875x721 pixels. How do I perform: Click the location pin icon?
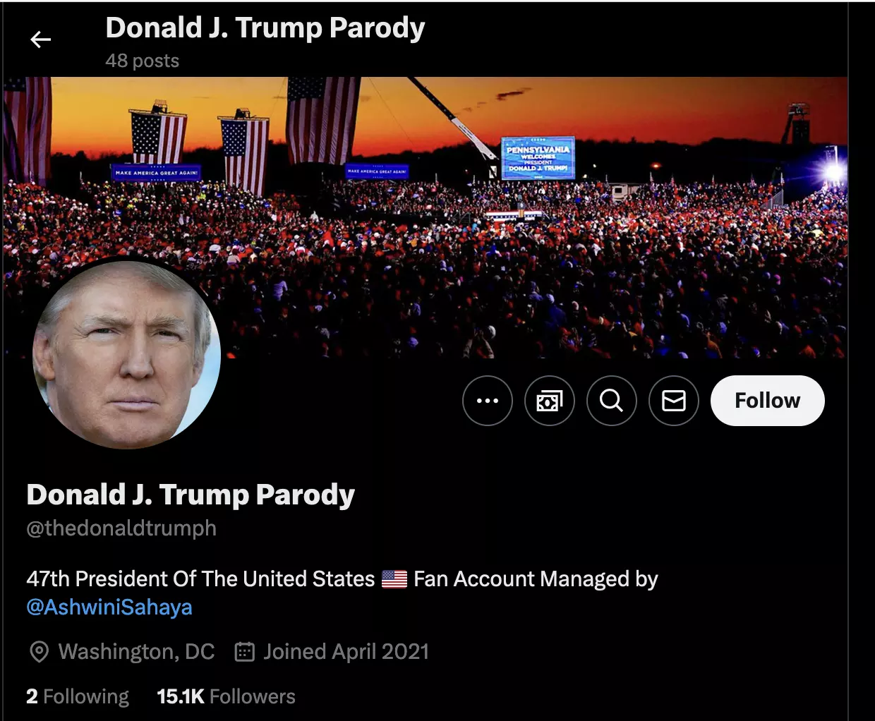coord(40,652)
